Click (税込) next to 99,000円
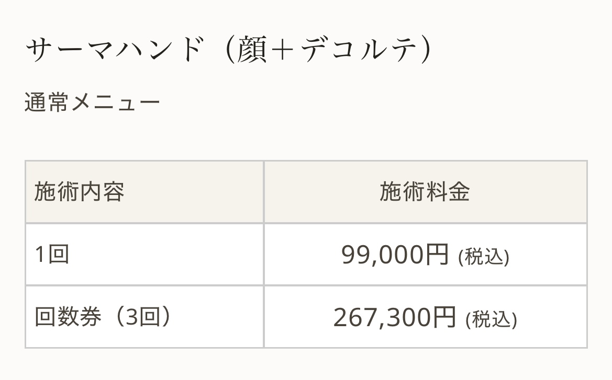The width and height of the screenshot is (612, 380). (x=483, y=257)
